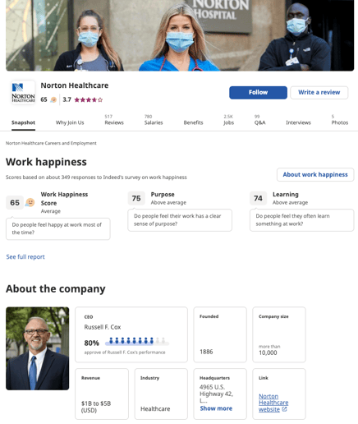Click the Norton Healthcare logo

pyautogui.click(x=23, y=92)
